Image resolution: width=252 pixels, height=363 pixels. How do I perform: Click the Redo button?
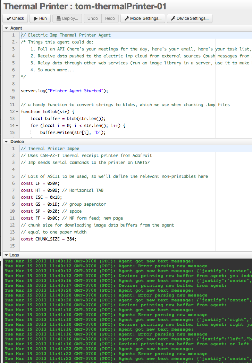click(110, 18)
